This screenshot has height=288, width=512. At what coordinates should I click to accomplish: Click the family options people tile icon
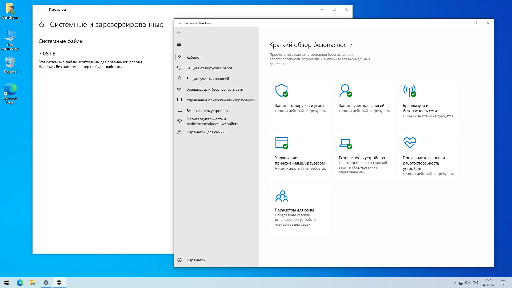(x=282, y=196)
